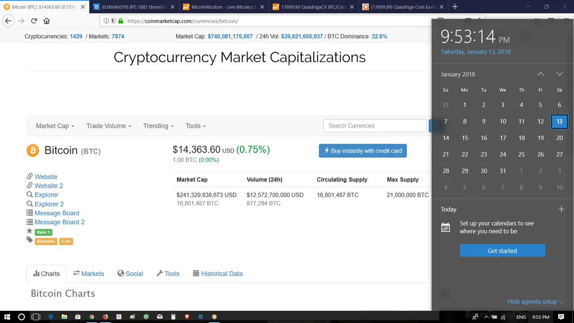Select the Markets tab
This screenshot has height=323, width=574.
click(x=88, y=274)
